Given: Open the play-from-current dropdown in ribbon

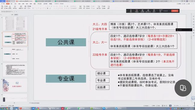Looking at the screenshot, I should click(x=15, y=8).
